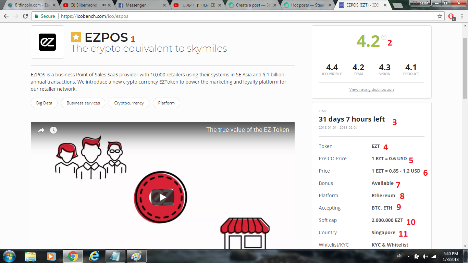
Task: Switch to the Create a post tab
Action: coord(252,5)
